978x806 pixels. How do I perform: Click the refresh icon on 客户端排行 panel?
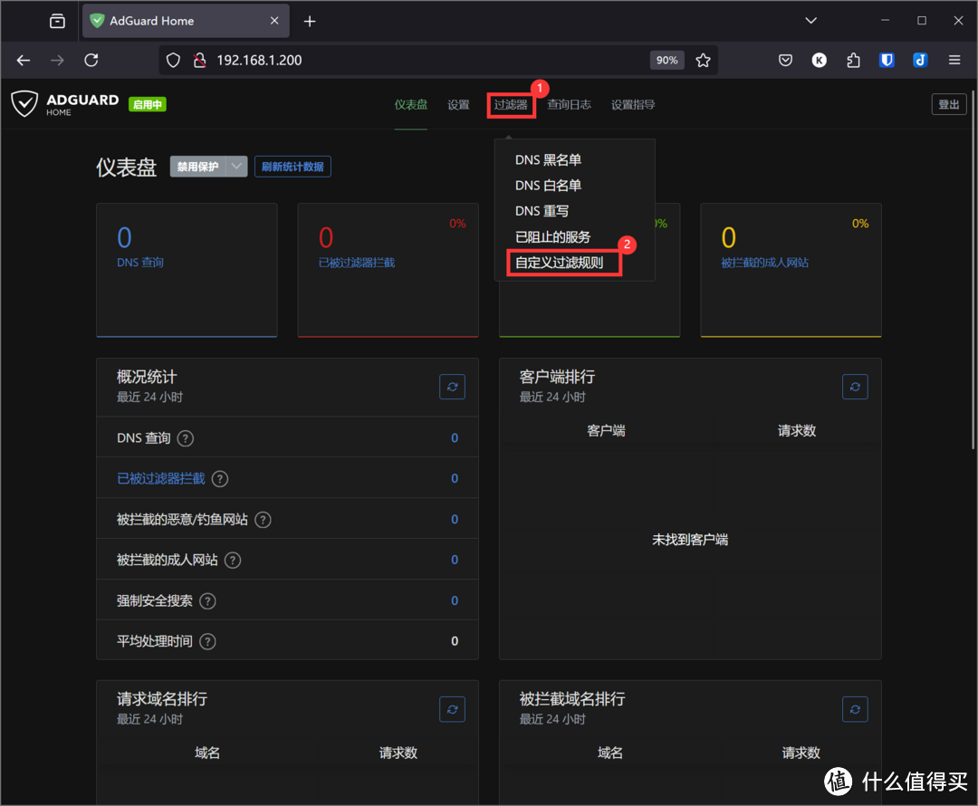coord(855,387)
